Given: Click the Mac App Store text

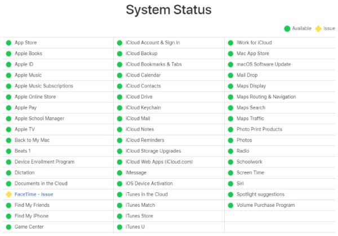Looking at the screenshot, I should point(253,53).
